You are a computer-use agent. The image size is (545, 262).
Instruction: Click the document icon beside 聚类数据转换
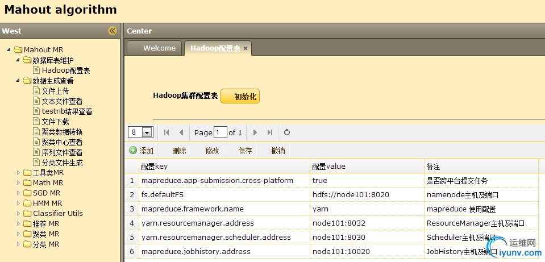click(36, 132)
